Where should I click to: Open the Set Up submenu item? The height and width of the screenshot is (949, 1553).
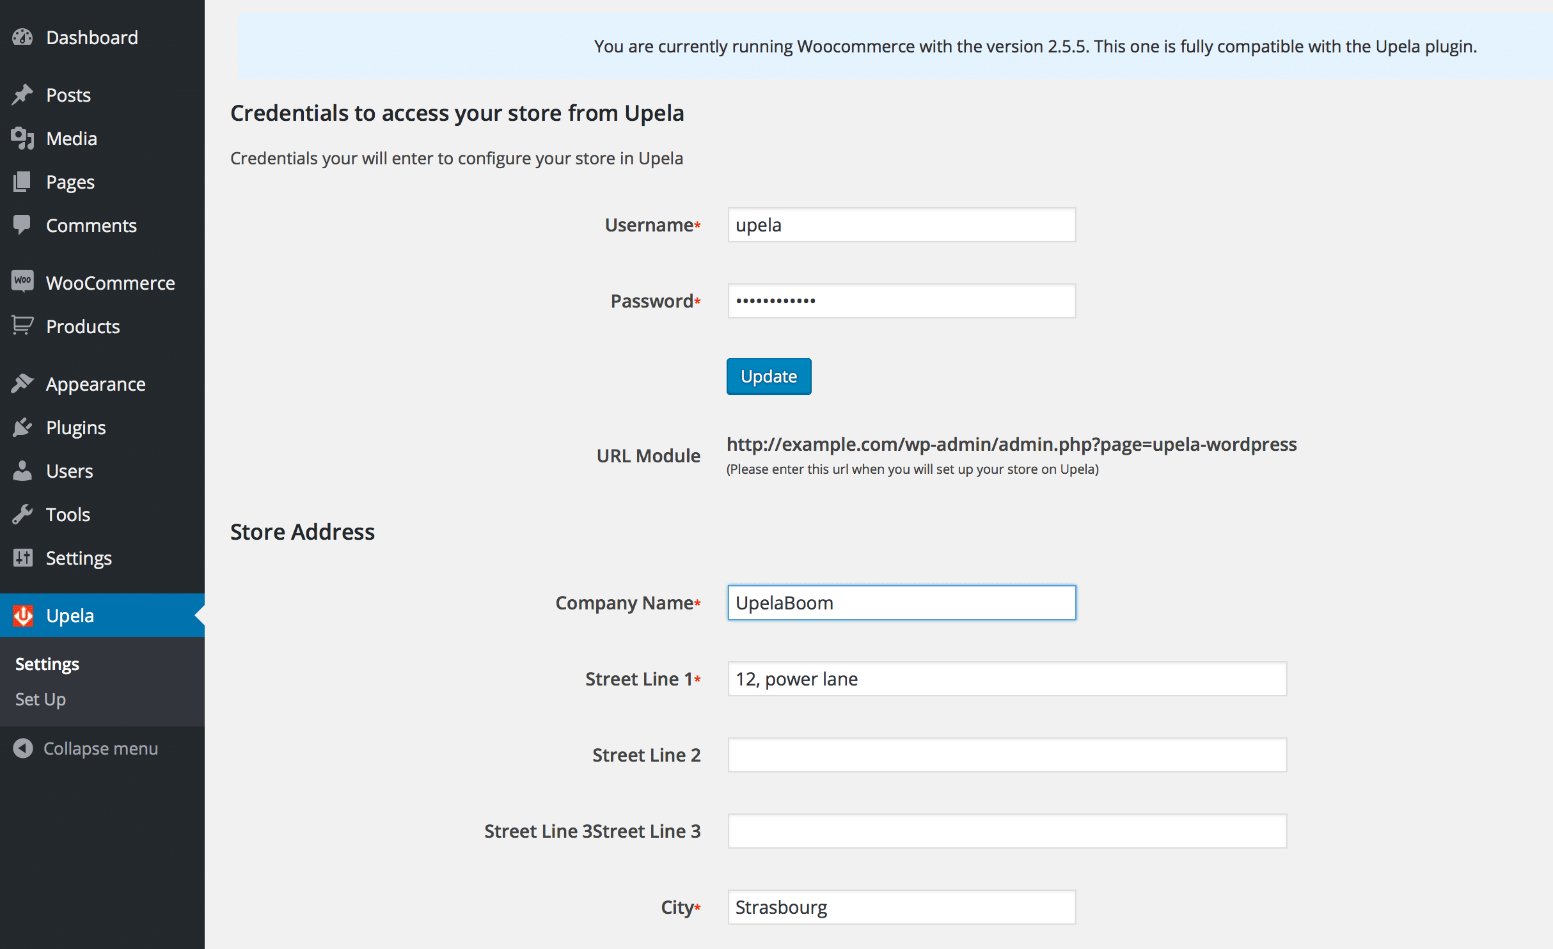tap(40, 699)
